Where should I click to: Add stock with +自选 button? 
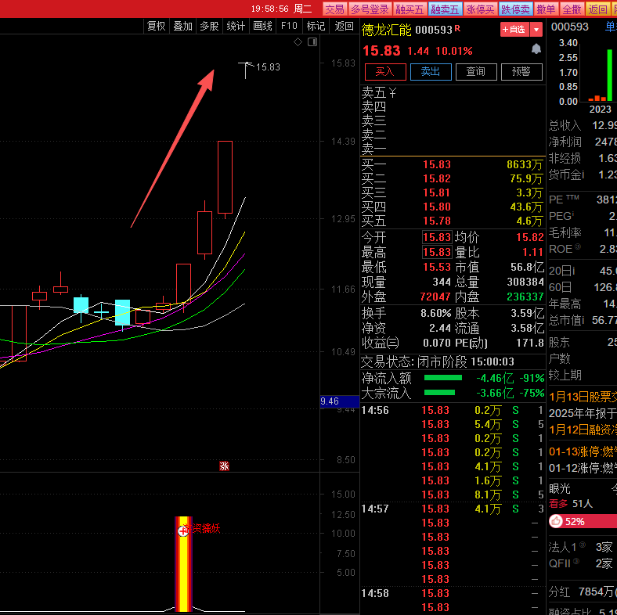(x=514, y=30)
